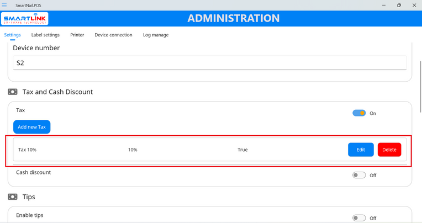Click the SmartLink logo
This screenshot has width=422, height=223.
(x=25, y=19)
